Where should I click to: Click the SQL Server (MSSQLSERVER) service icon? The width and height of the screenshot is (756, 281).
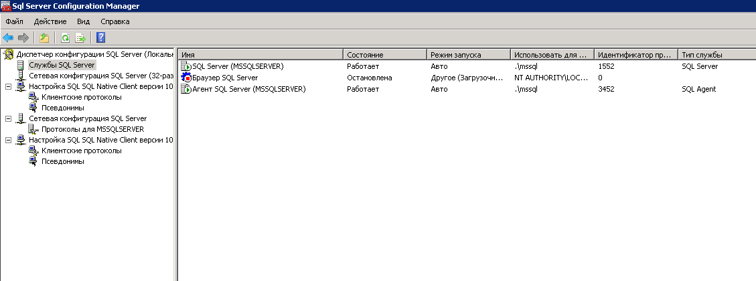tap(185, 66)
